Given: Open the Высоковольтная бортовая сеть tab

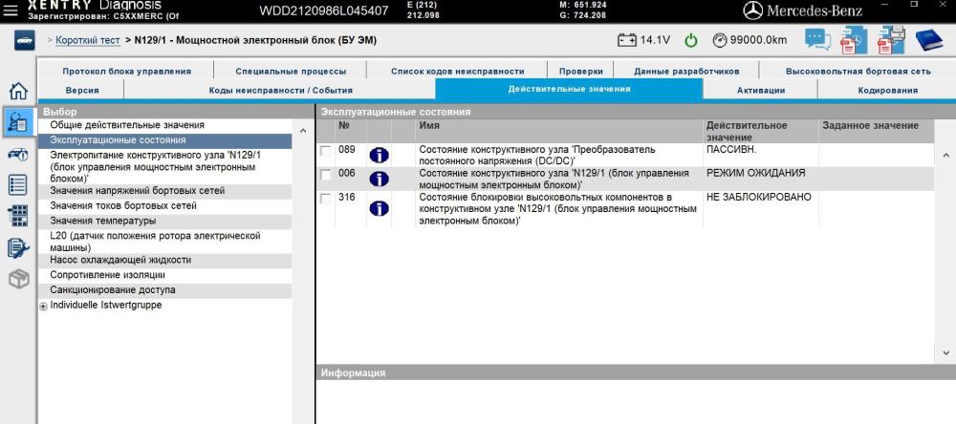Looking at the screenshot, I should 858,72.
